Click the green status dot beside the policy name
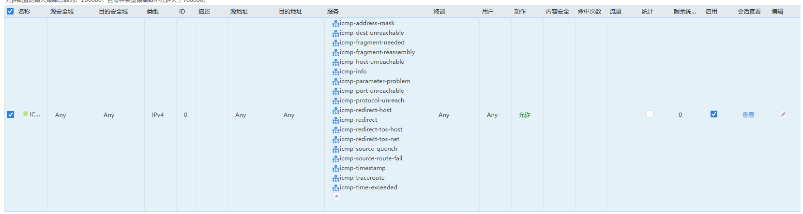 (26, 114)
